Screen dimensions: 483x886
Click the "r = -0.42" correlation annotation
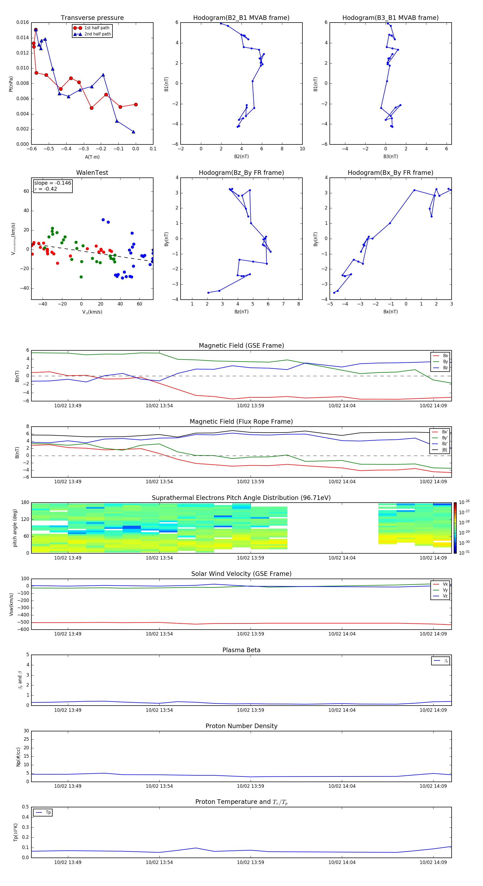click(x=46, y=189)
